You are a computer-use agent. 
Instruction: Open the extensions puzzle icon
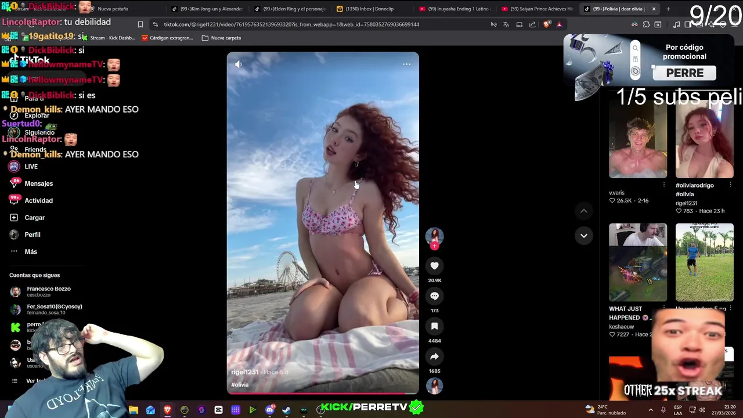pos(646,24)
